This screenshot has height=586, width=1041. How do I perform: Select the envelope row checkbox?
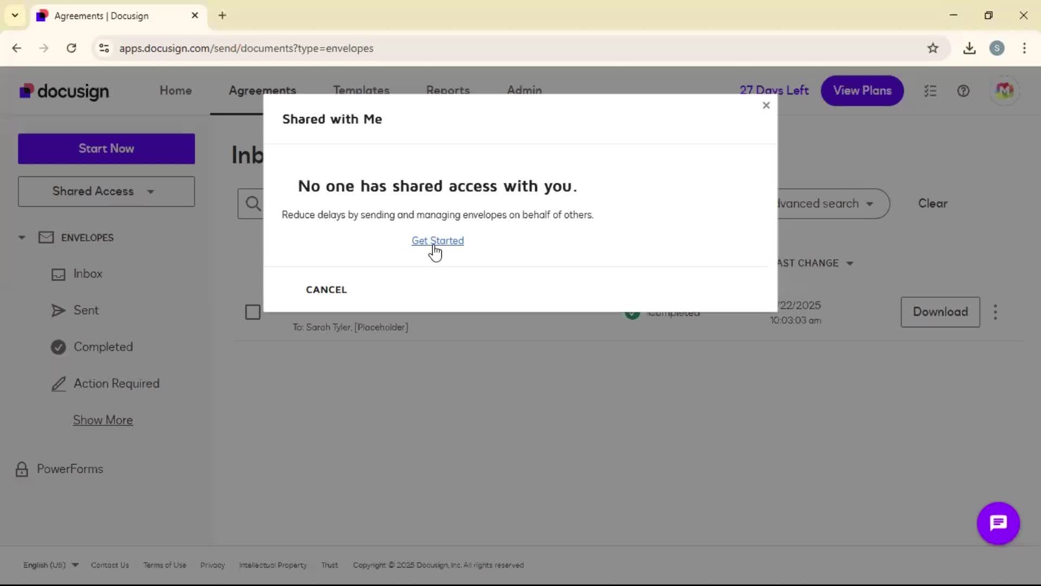tap(253, 312)
